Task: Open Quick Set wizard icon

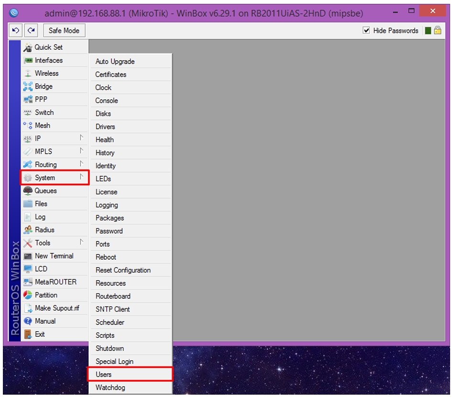Action: tap(28, 47)
